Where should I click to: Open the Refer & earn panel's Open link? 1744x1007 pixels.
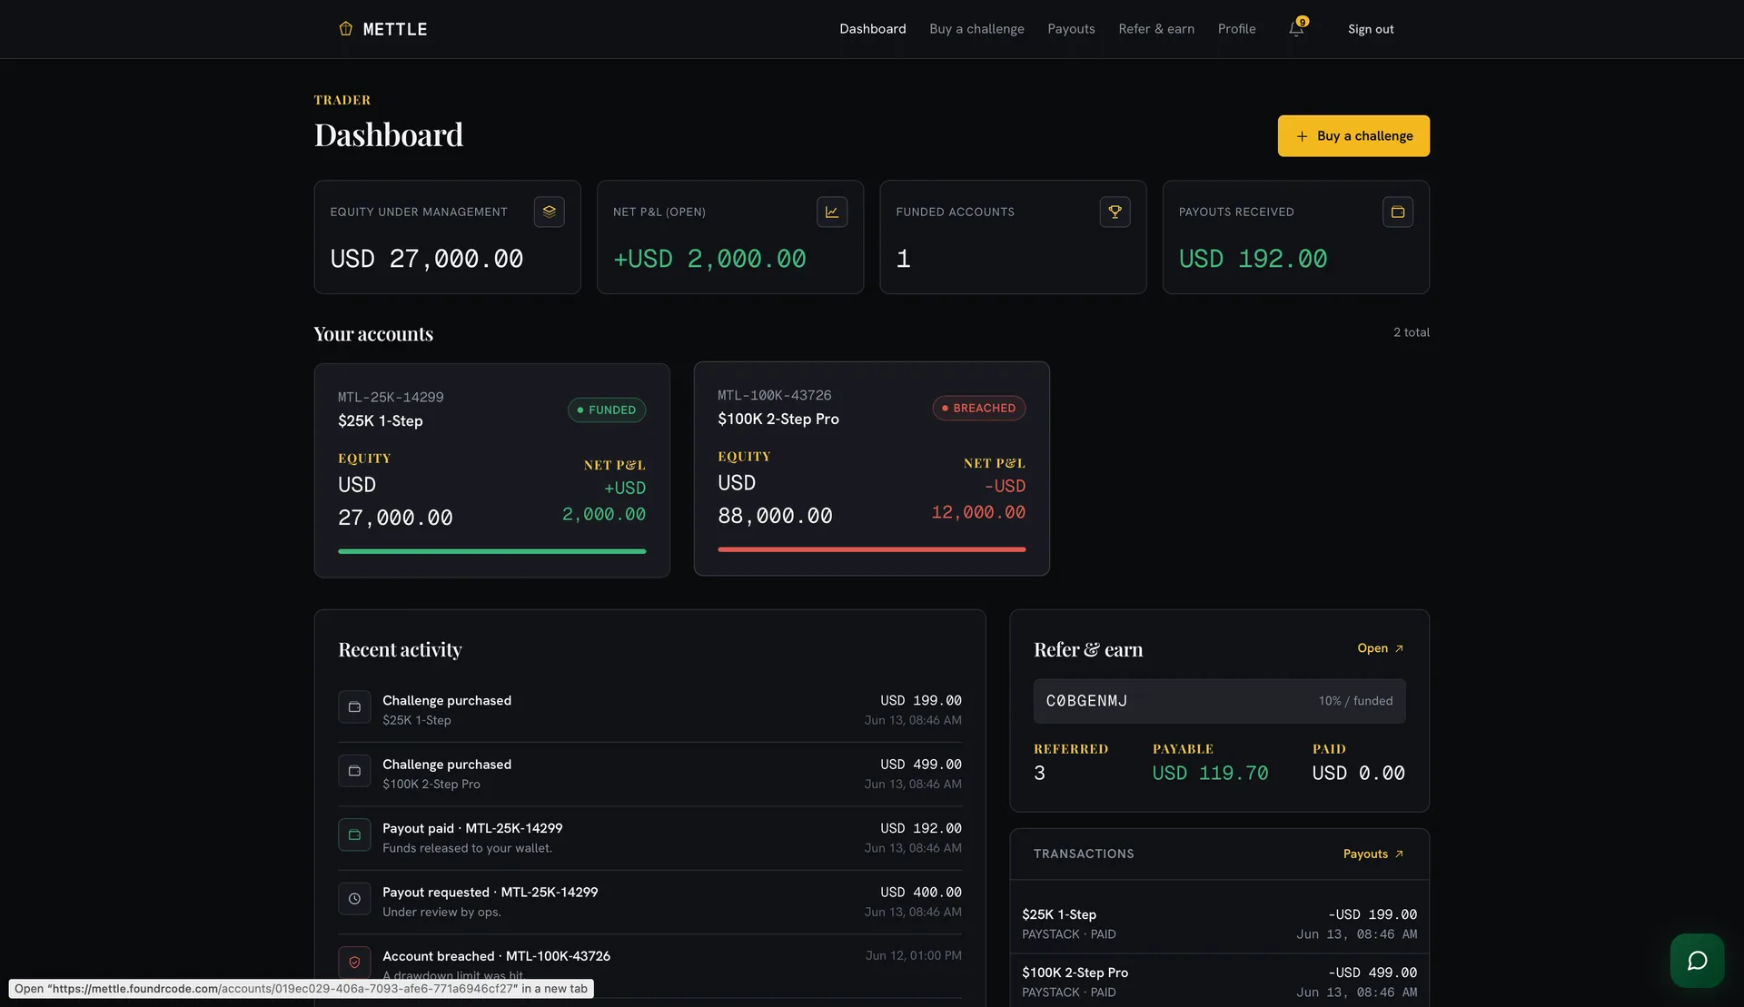tap(1381, 648)
